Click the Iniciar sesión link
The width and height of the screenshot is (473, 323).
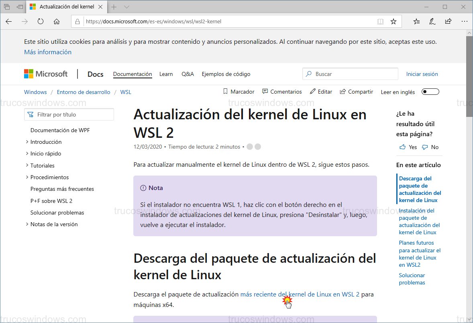pyautogui.click(x=422, y=74)
